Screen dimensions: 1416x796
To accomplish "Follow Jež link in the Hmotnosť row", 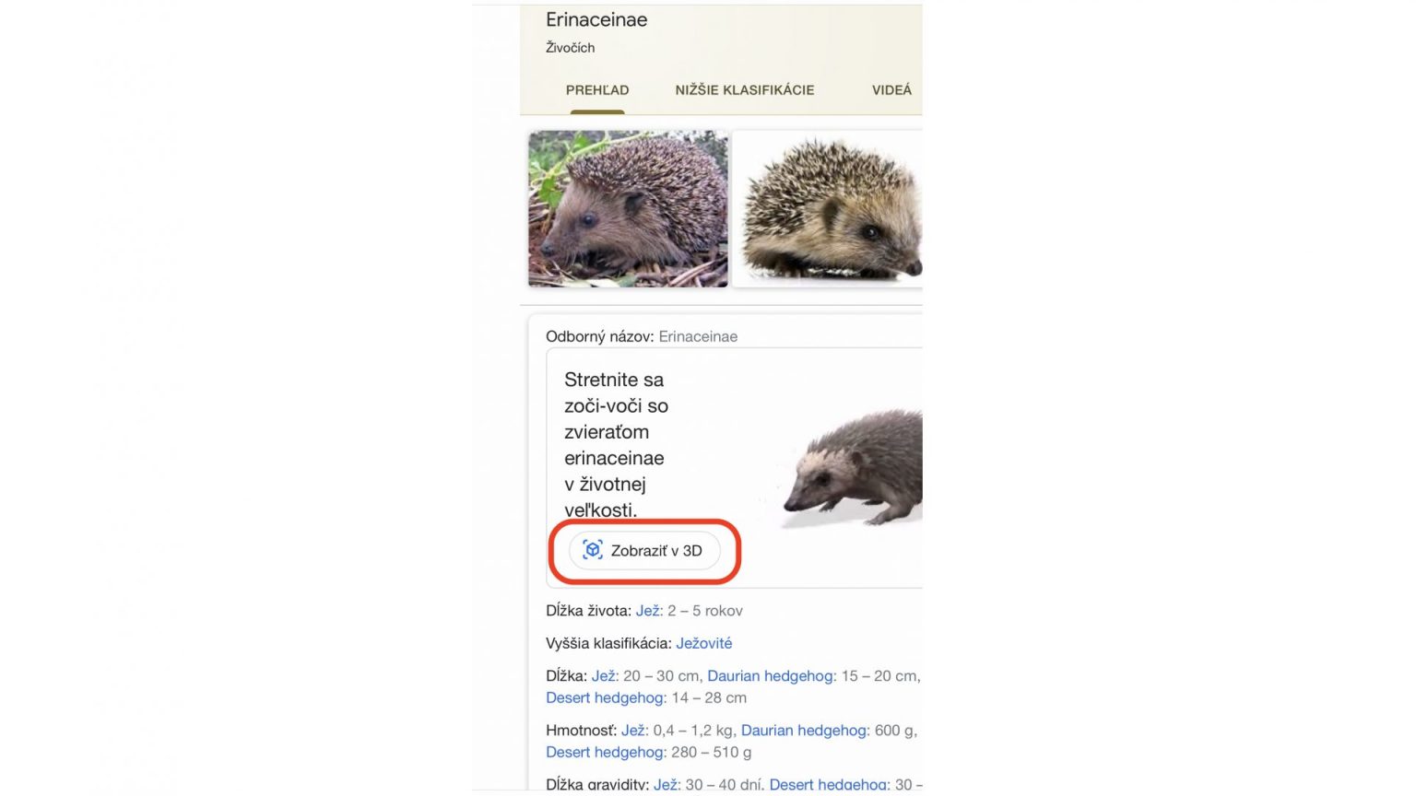I will [x=633, y=731].
